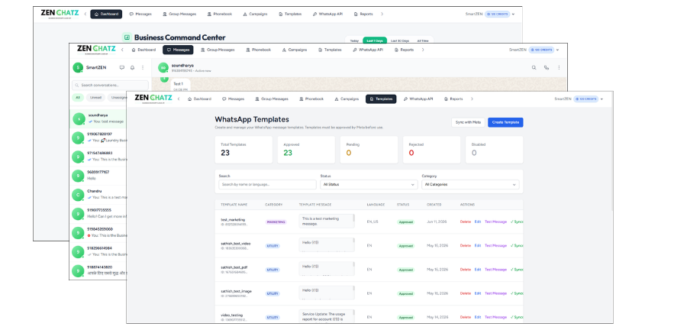The height and width of the screenshot is (330, 687).
Task: Click ZEN CHATZ logo in Templates window
Action: [153, 99]
